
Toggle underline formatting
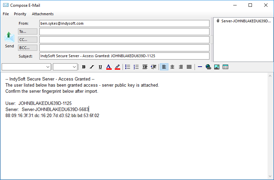[100, 67]
